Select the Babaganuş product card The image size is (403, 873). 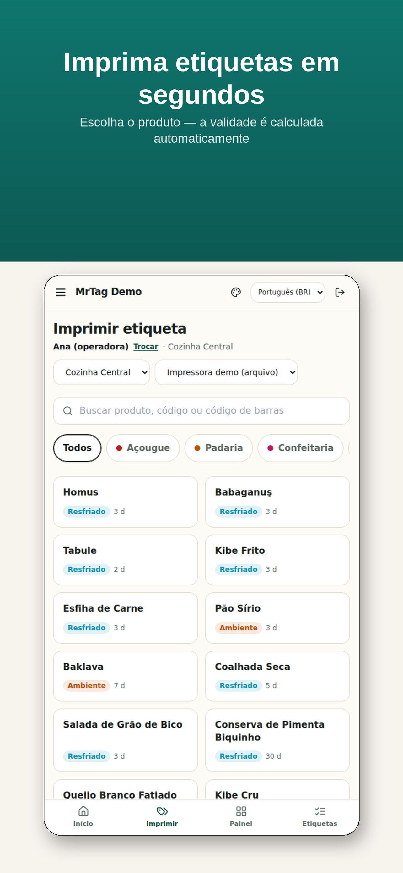pyautogui.click(x=277, y=502)
